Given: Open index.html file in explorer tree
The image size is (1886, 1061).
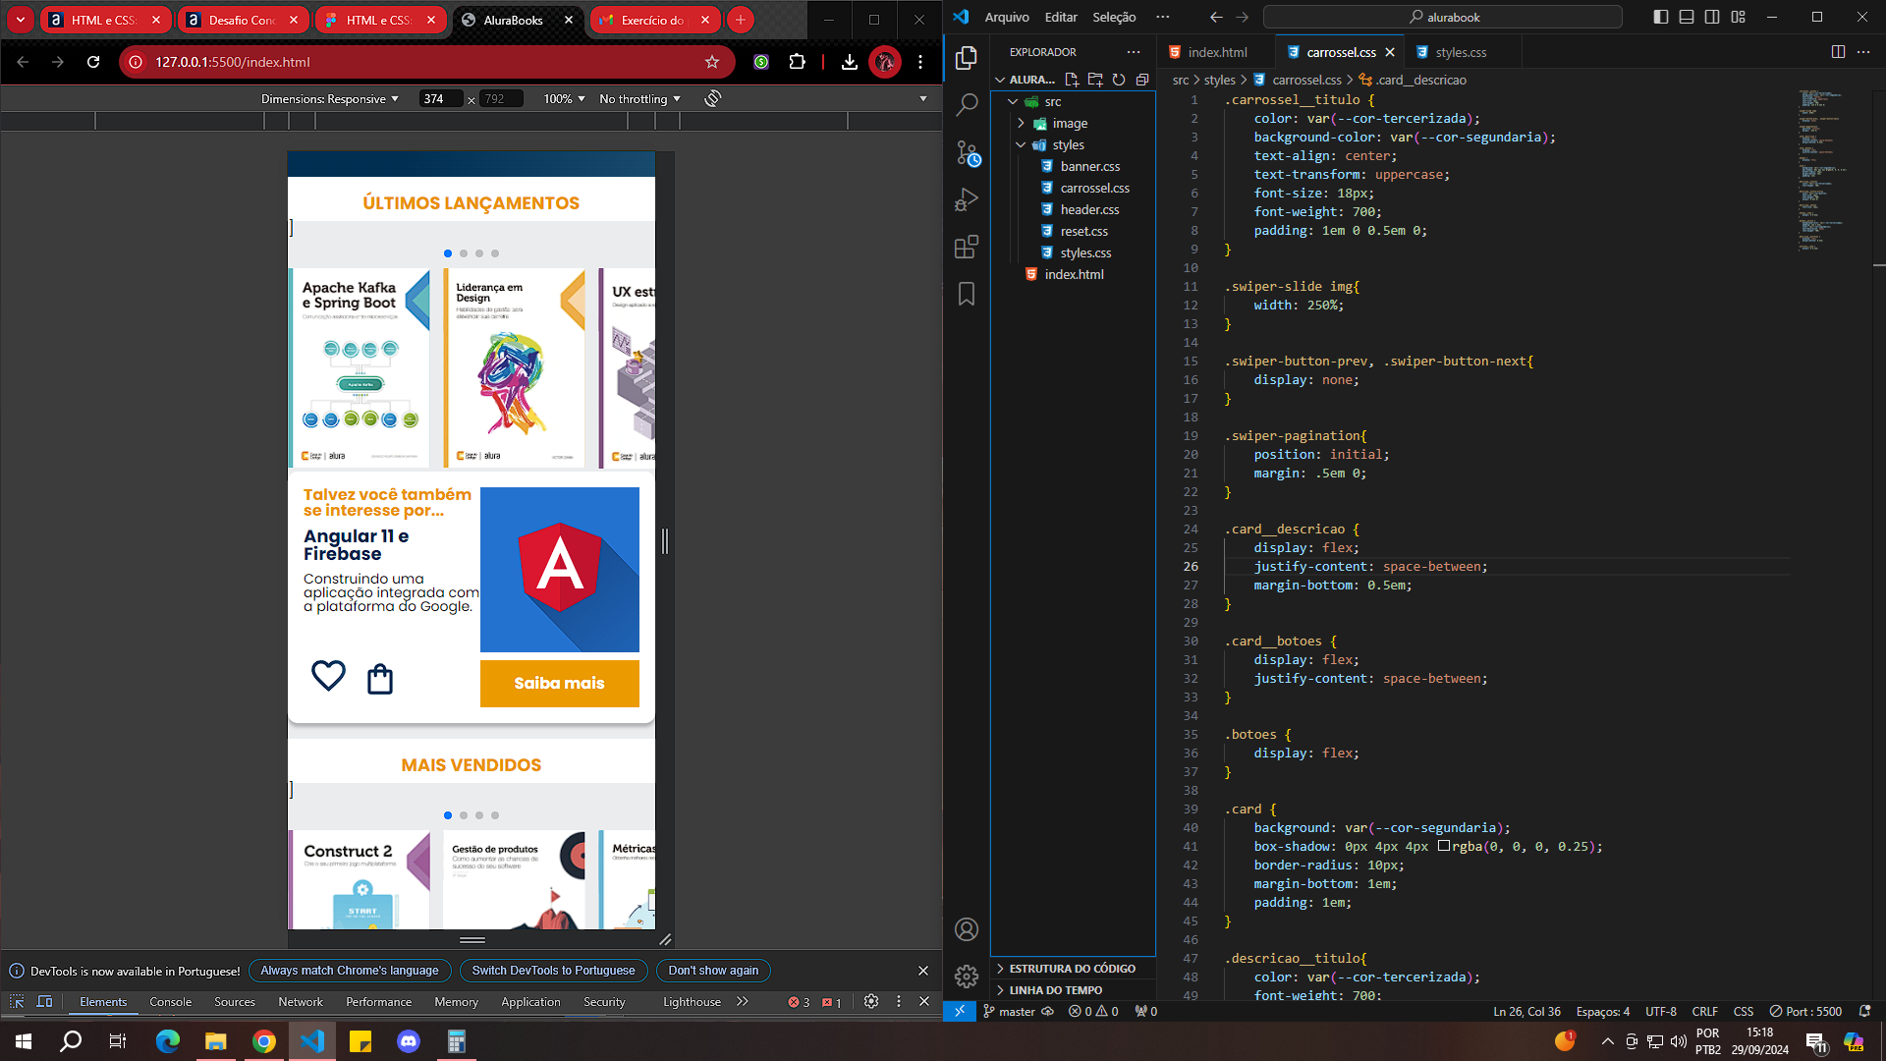Looking at the screenshot, I should [x=1074, y=274].
